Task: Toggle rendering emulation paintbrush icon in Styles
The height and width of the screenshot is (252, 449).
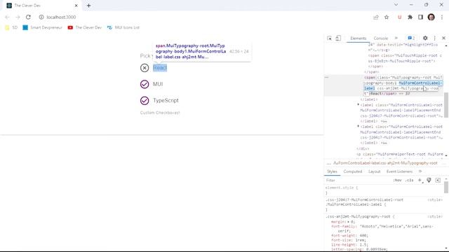Action: 429,181
